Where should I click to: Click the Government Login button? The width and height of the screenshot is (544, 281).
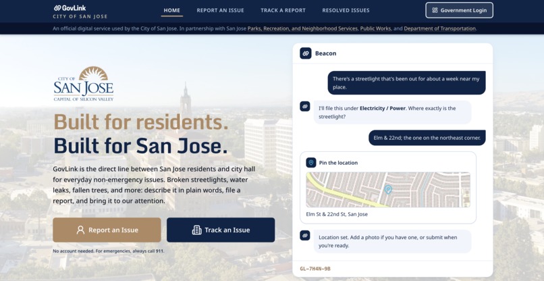click(459, 10)
